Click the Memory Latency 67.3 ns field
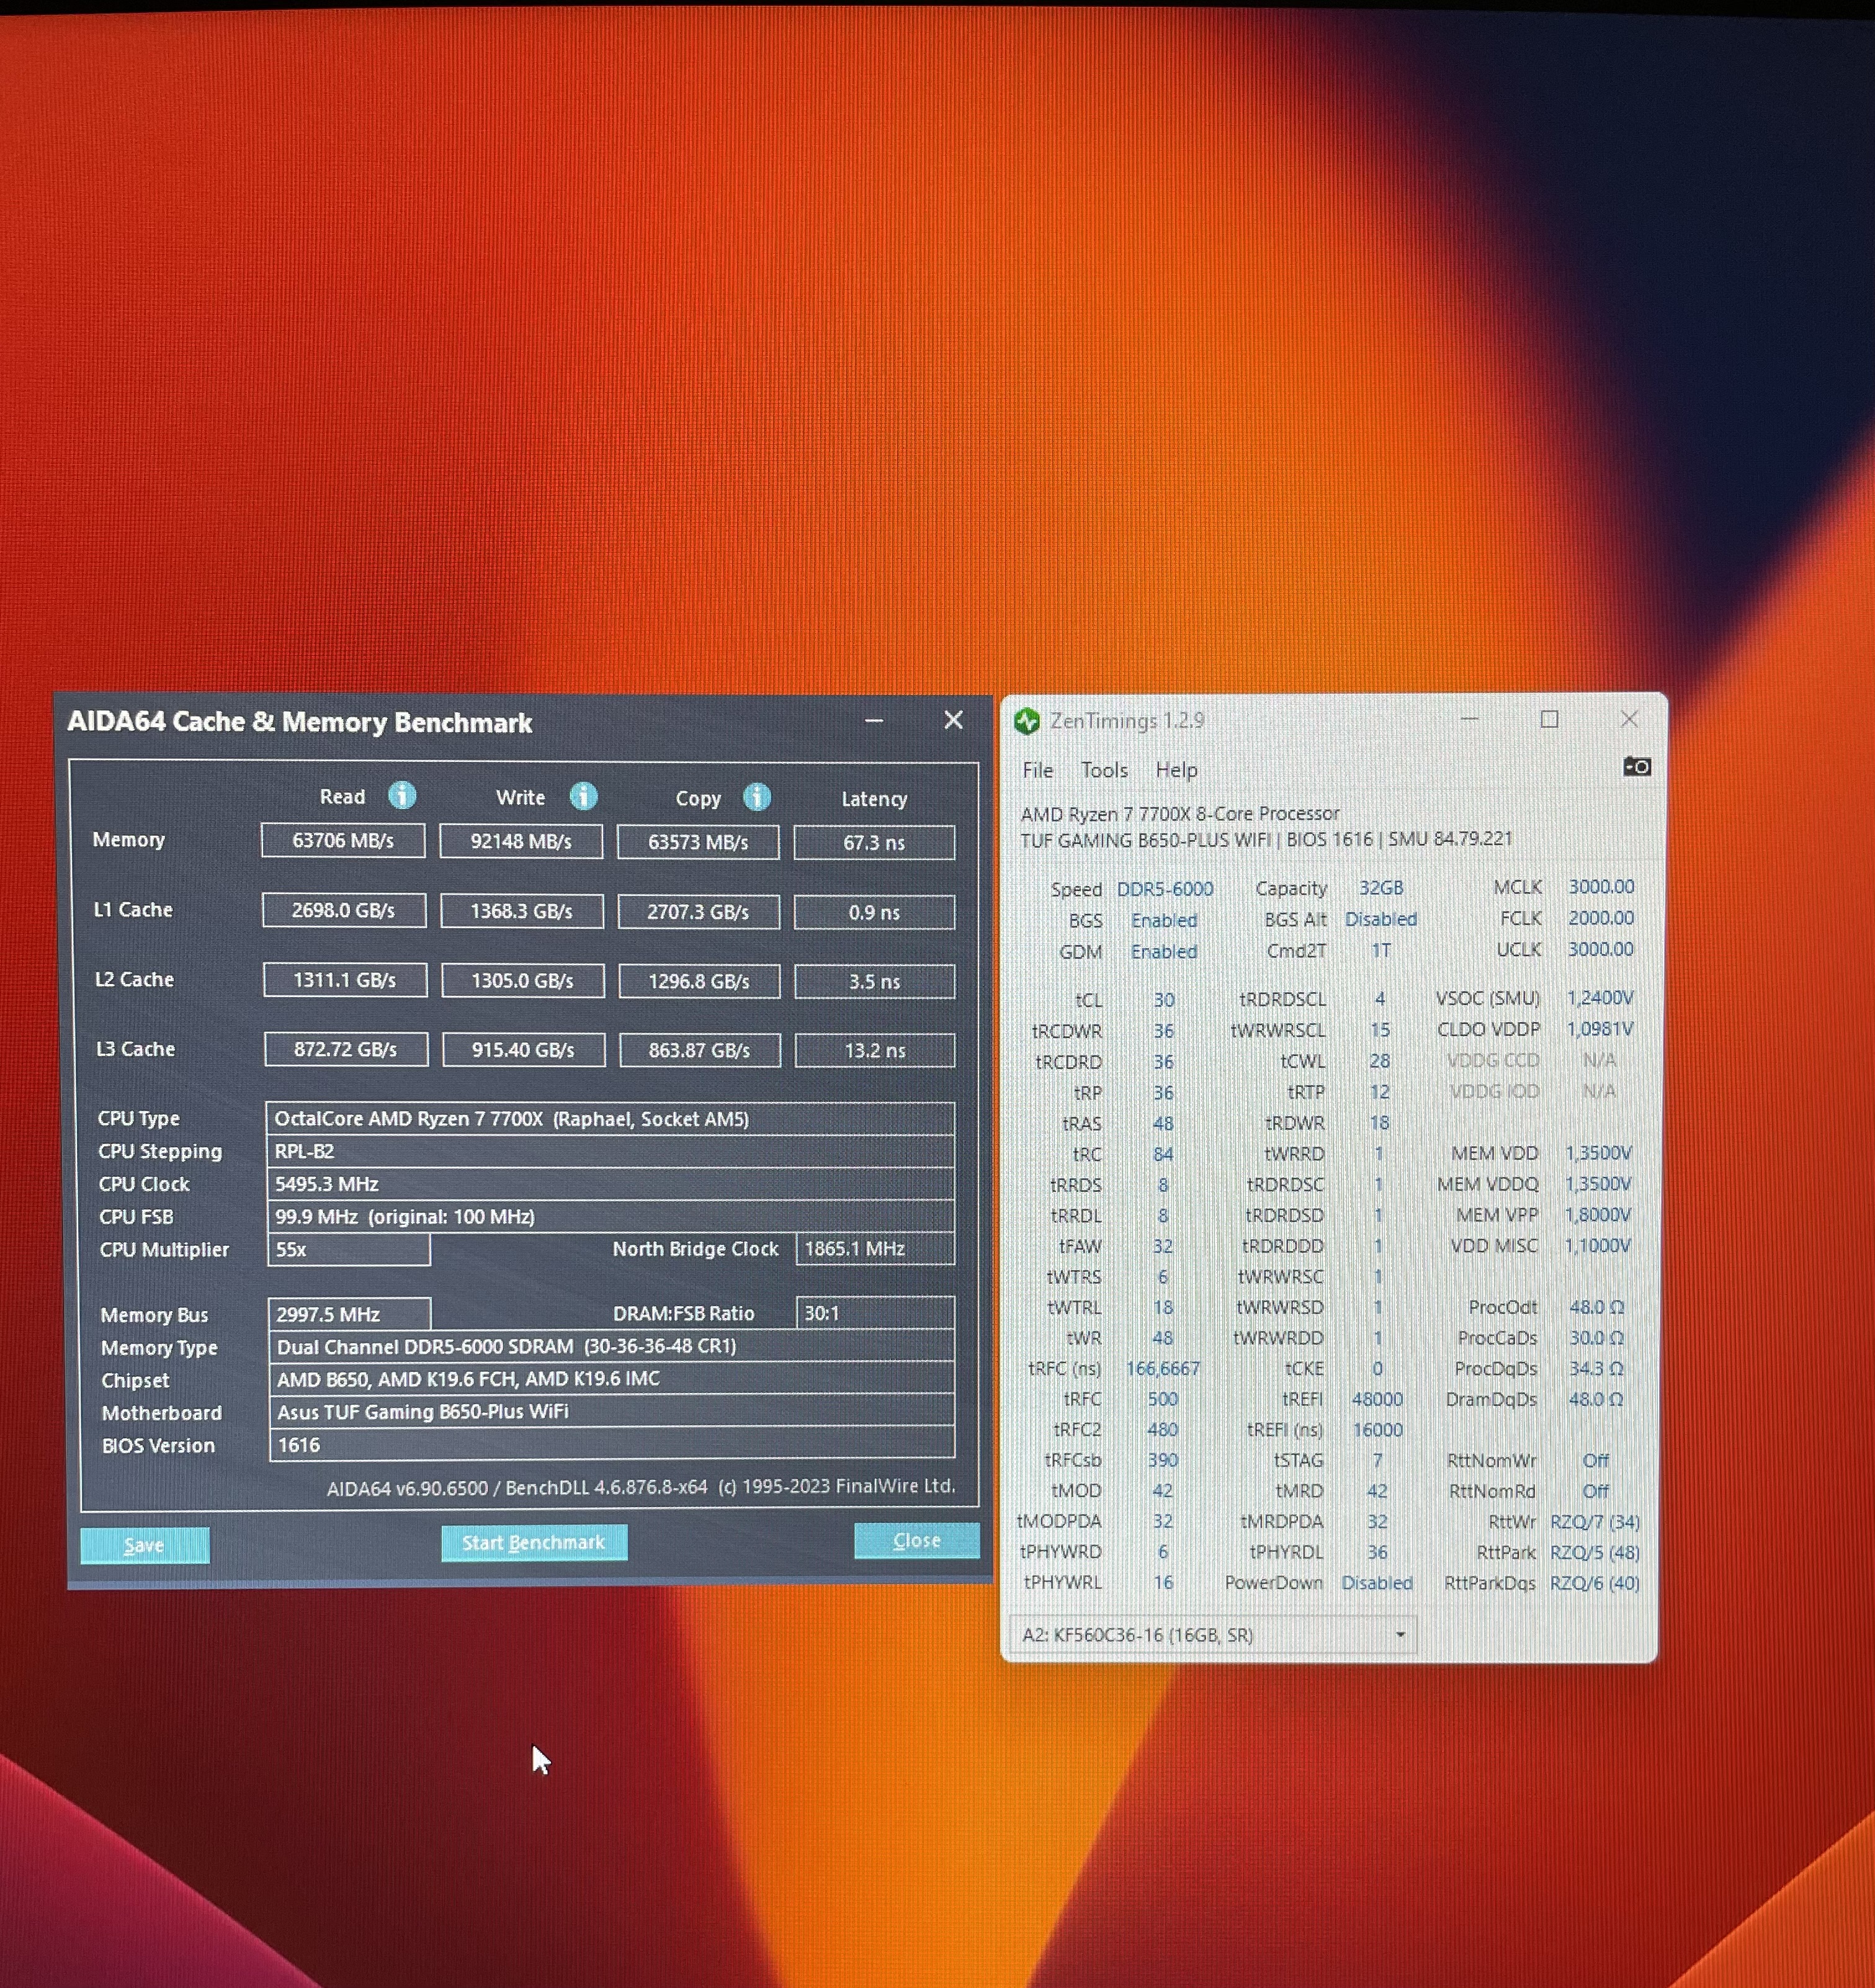The image size is (1875, 1988). coord(874,843)
